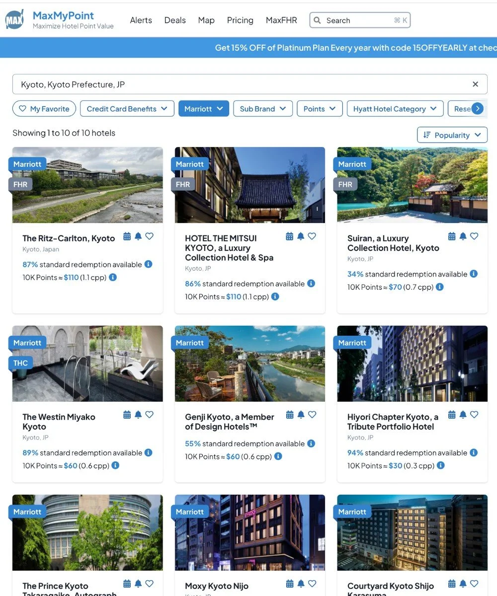Navigate to Pricing
Image resolution: width=497 pixels, height=596 pixels.
point(240,20)
